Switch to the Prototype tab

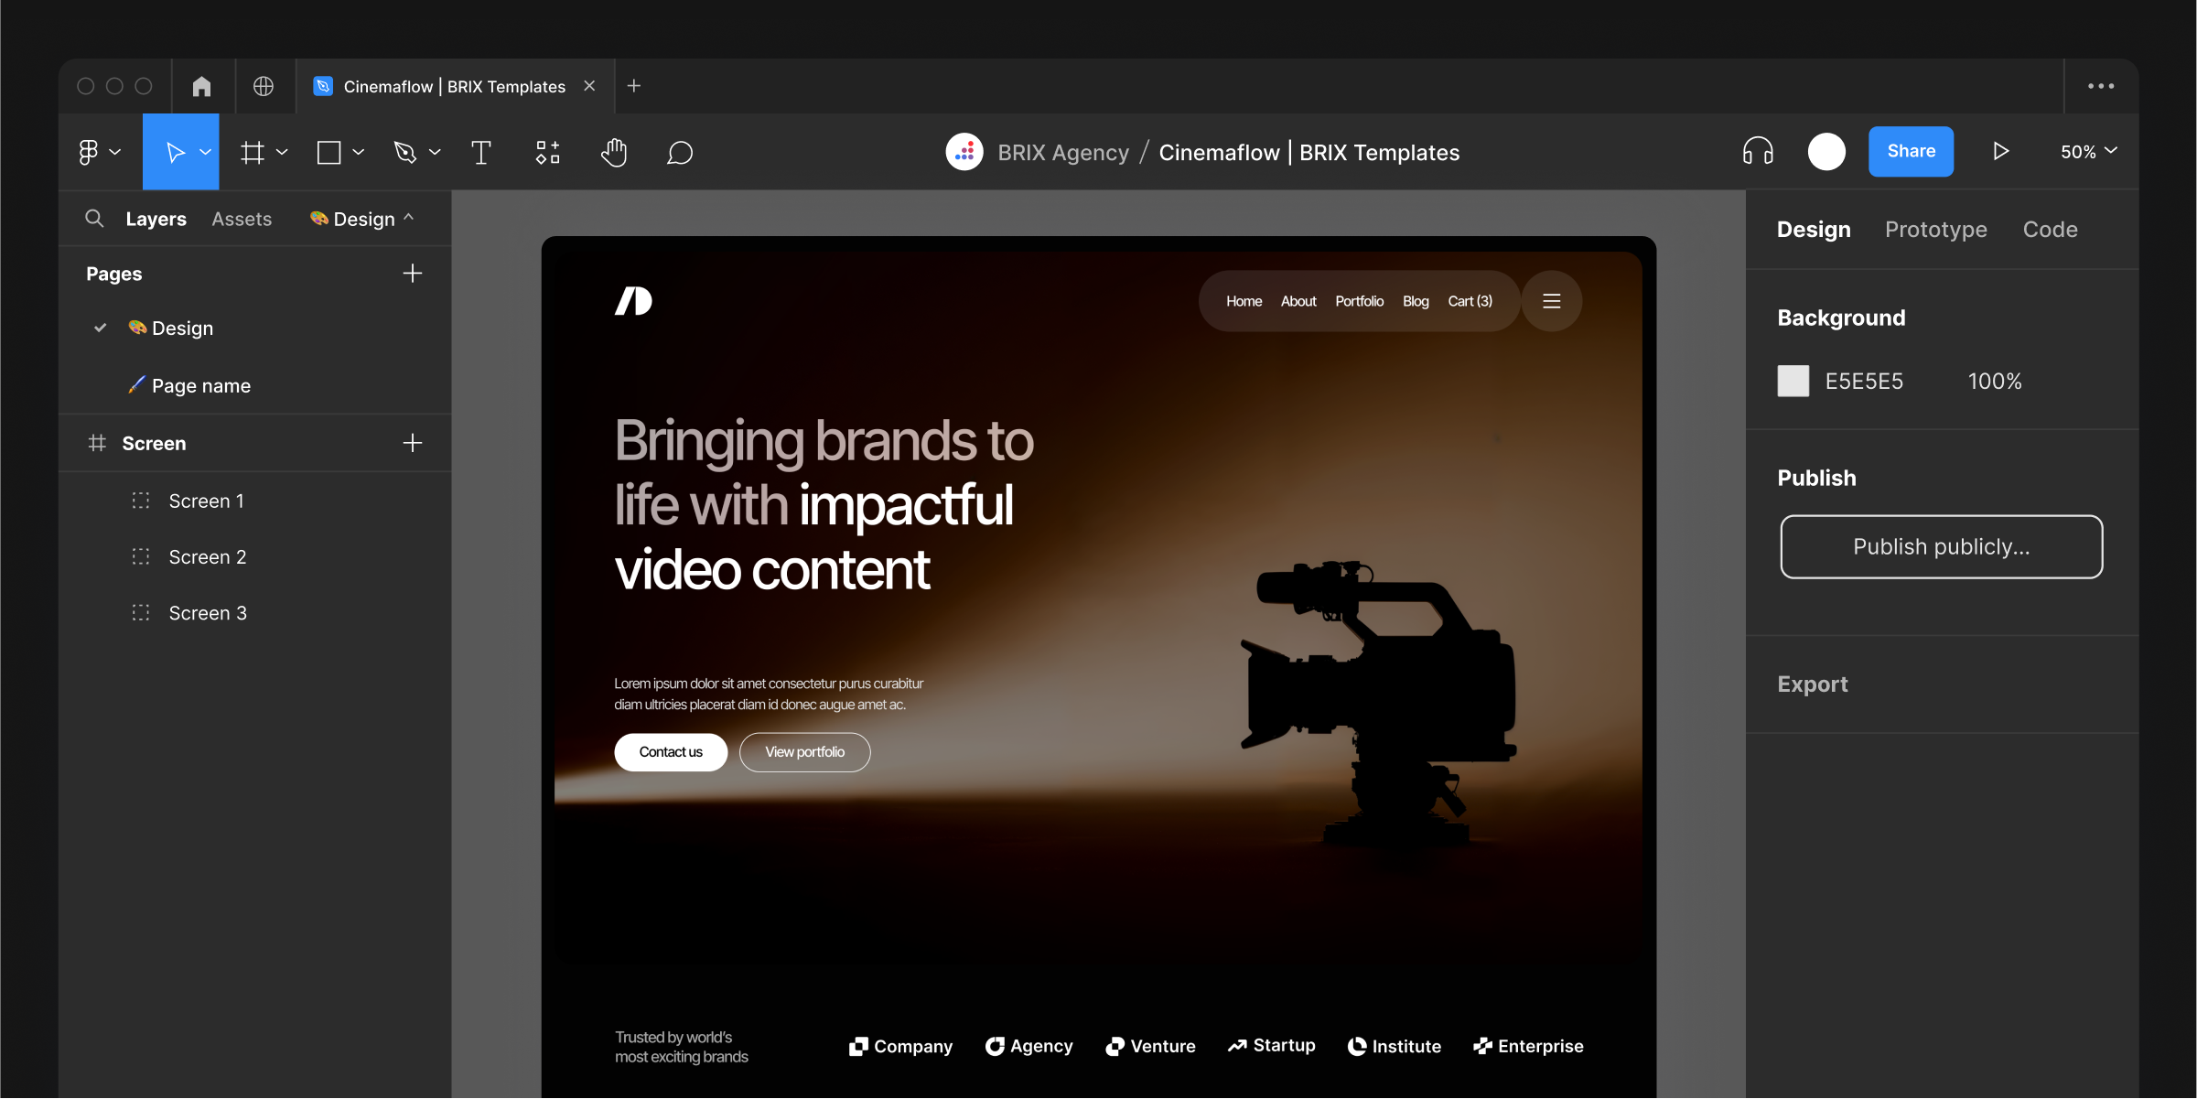click(1935, 229)
